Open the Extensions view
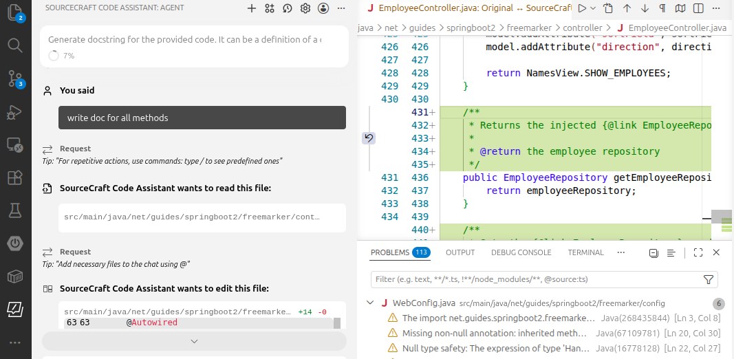Image resolution: width=734 pixels, height=359 pixels. click(x=15, y=177)
